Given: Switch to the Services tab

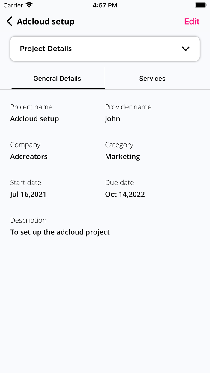Looking at the screenshot, I should point(152,79).
